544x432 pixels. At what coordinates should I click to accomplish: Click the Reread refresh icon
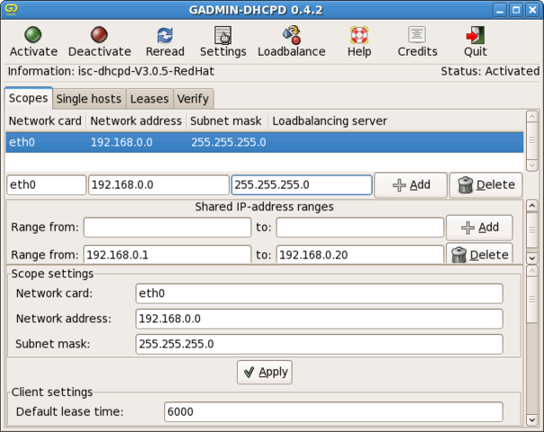165,35
